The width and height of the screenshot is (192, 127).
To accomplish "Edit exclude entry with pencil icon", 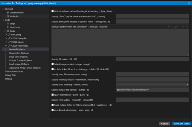I will (x=177, y=27).
